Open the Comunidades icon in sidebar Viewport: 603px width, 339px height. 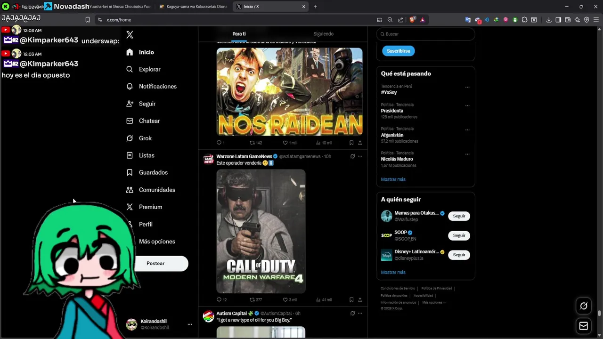(x=130, y=190)
